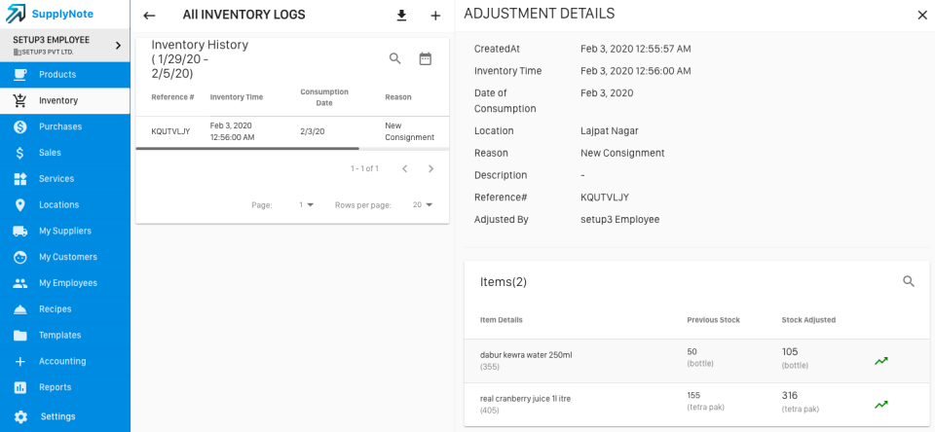
Task: Open the Products menu coffee cup icon
Action: pos(20,75)
